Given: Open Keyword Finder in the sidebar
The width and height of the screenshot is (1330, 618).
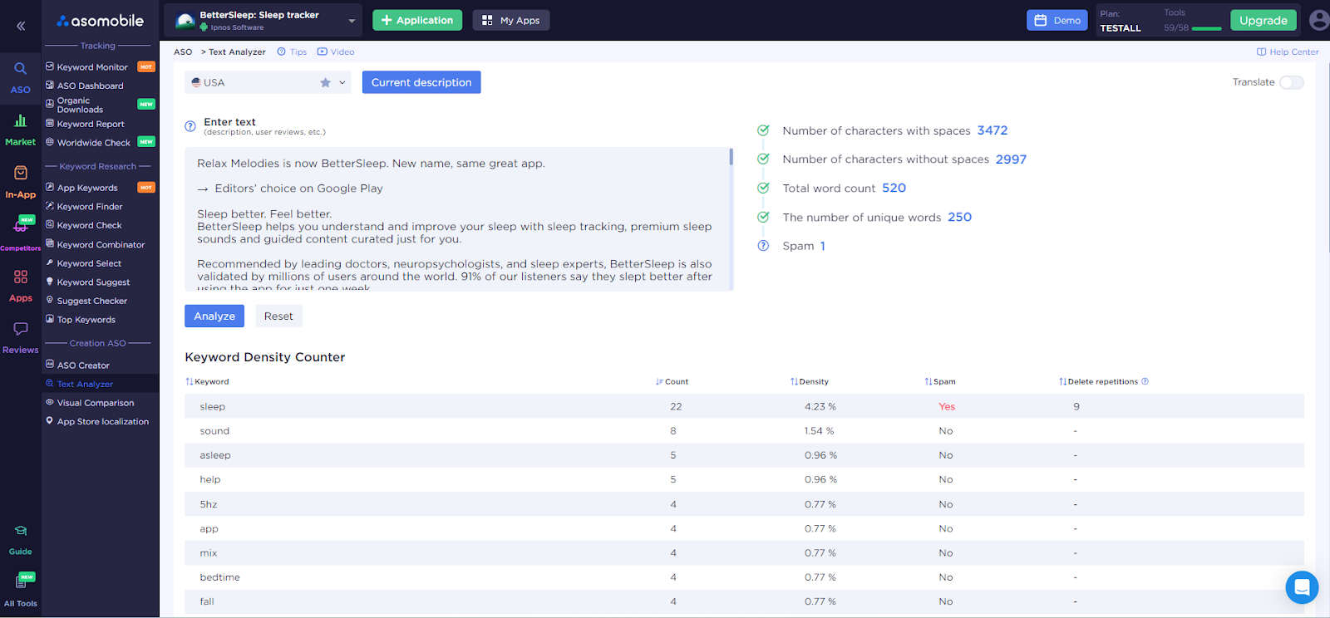Looking at the screenshot, I should pos(90,206).
